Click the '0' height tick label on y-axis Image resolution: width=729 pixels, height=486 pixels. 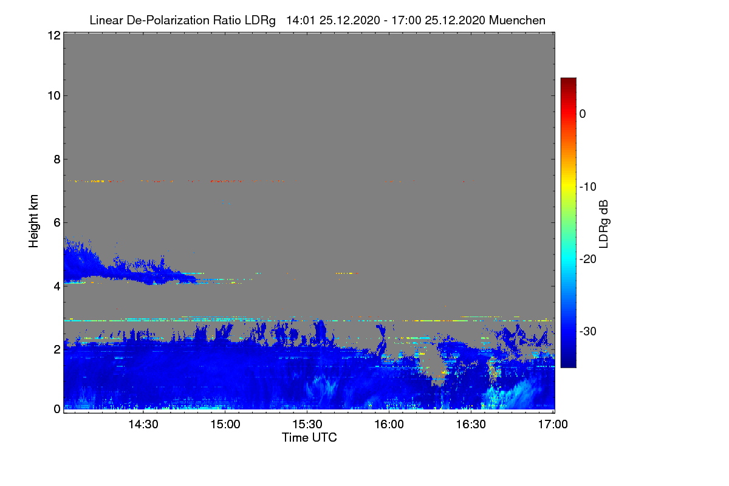(x=56, y=408)
